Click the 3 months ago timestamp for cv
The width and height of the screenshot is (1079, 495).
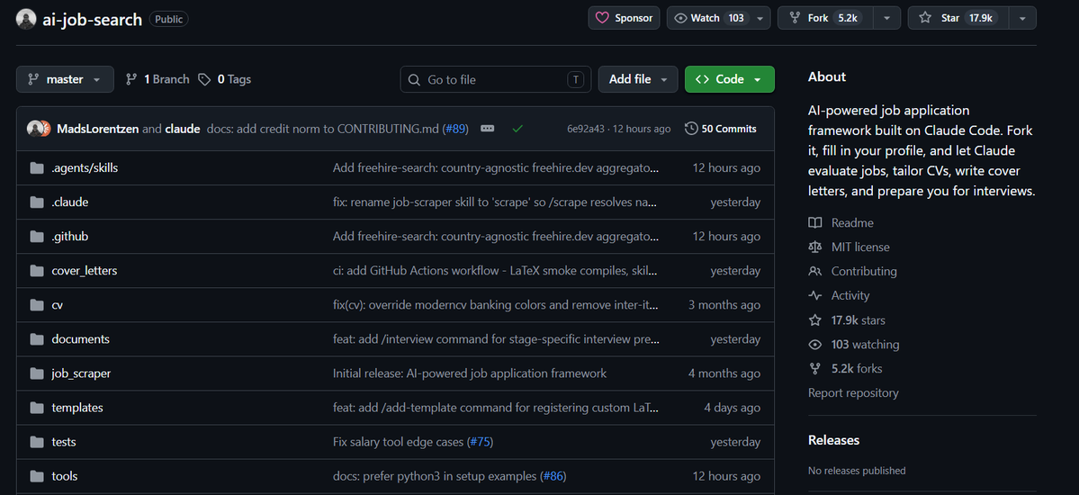click(724, 305)
